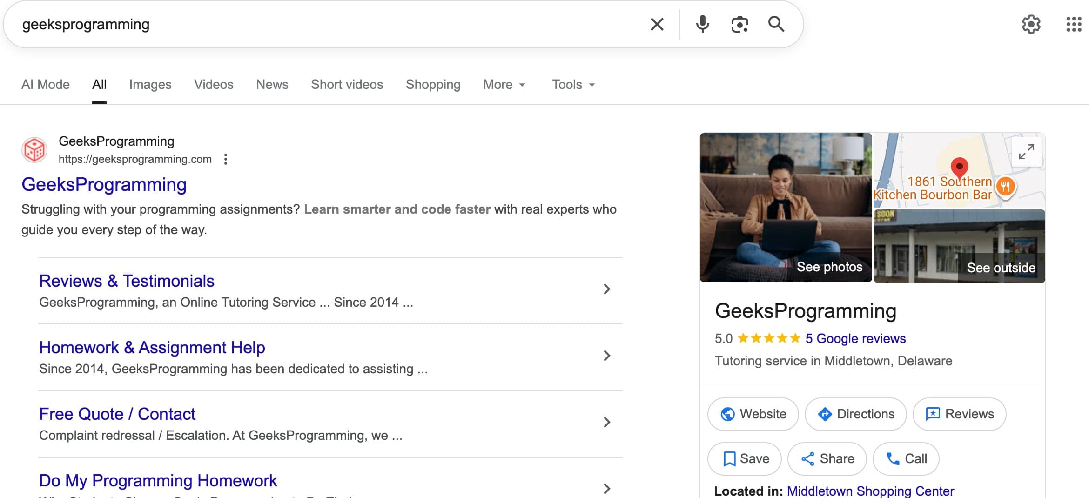Click the Reviews button in knowledge panel
The image size is (1089, 498).
pos(959,414)
